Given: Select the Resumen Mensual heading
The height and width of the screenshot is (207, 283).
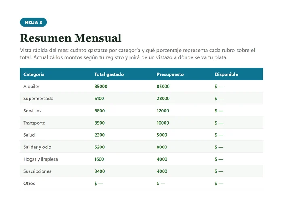Looking at the screenshot, I should pyautogui.click(x=71, y=38).
